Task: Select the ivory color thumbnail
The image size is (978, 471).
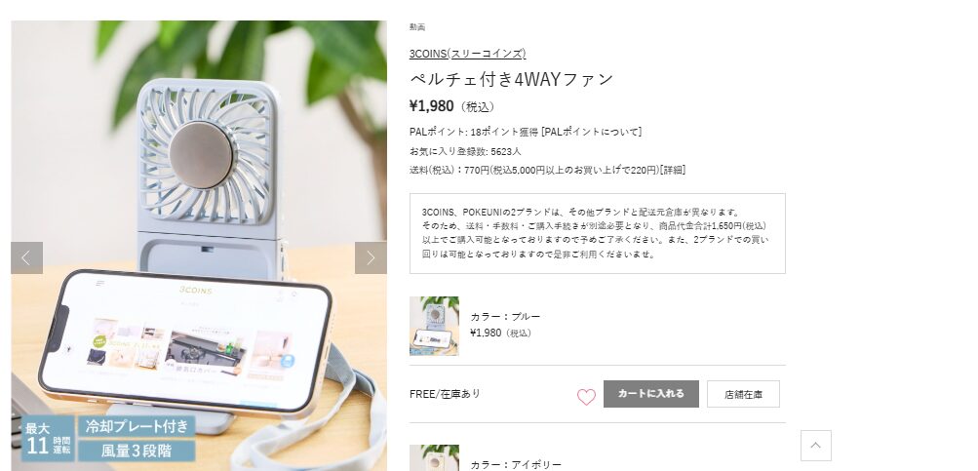Action: click(x=434, y=458)
